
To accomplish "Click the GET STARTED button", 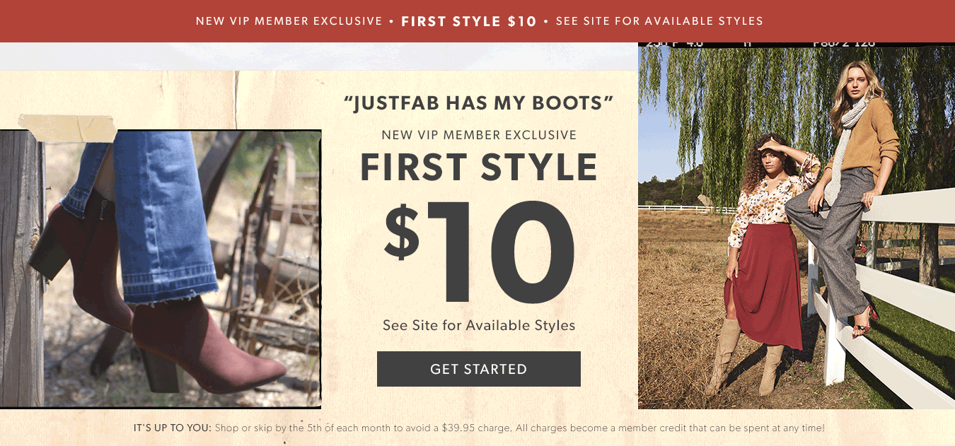I will pyautogui.click(x=478, y=369).
